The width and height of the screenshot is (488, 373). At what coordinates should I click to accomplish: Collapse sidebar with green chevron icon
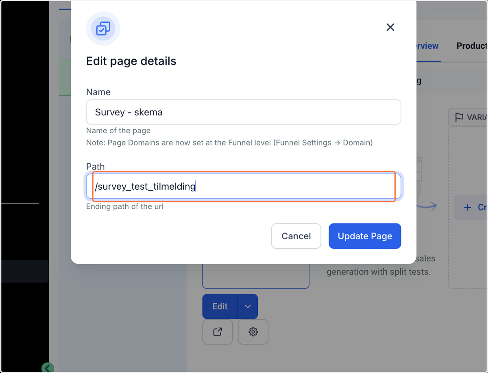coord(48,368)
